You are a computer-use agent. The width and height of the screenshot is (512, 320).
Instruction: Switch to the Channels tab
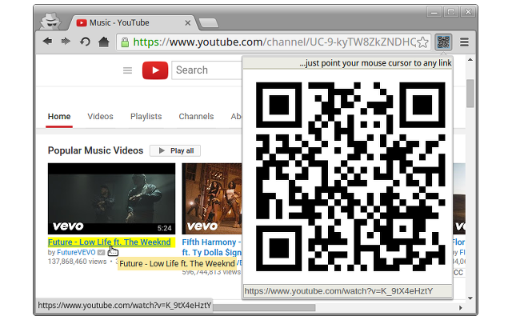pyautogui.click(x=196, y=117)
